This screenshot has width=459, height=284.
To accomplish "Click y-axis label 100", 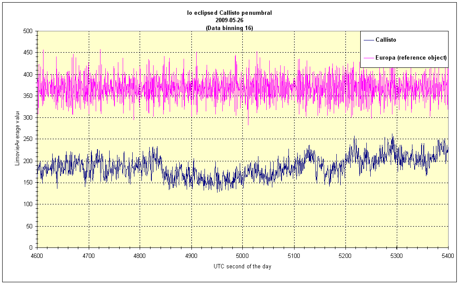I will pyautogui.click(x=28, y=204).
